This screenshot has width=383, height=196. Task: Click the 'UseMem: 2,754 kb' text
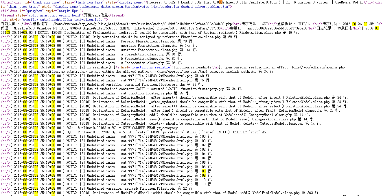pos(353,2)
